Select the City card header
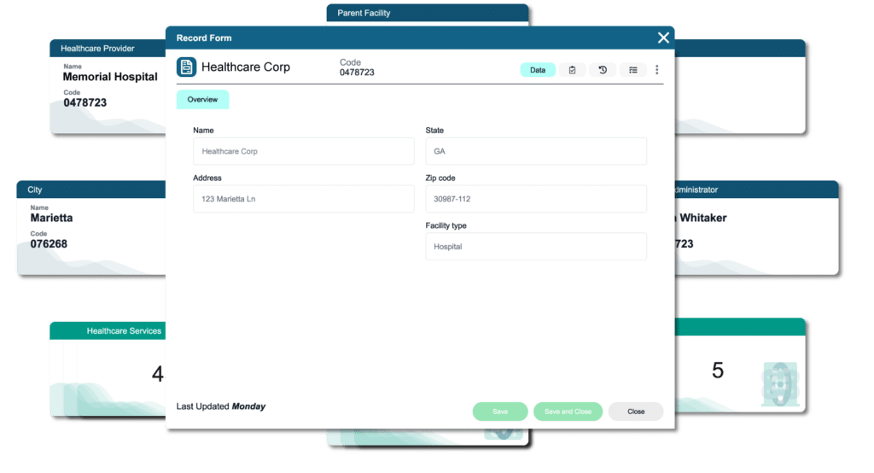This screenshot has height=473, width=874. coord(91,190)
